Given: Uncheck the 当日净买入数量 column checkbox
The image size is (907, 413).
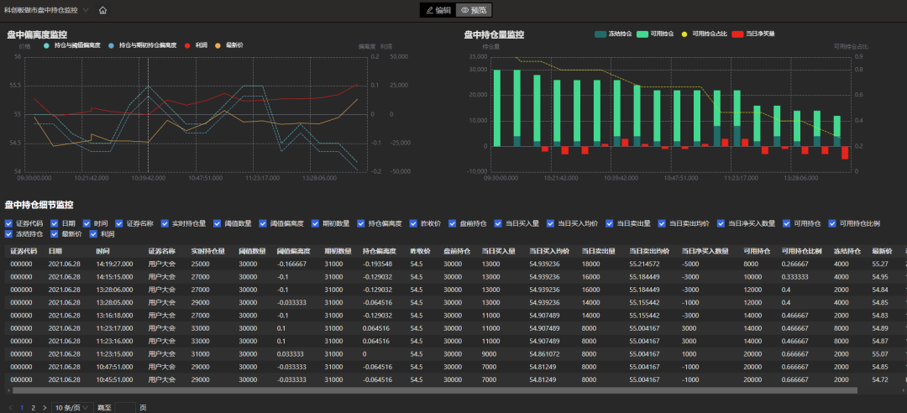Looking at the screenshot, I should click(x=721, y=223).
